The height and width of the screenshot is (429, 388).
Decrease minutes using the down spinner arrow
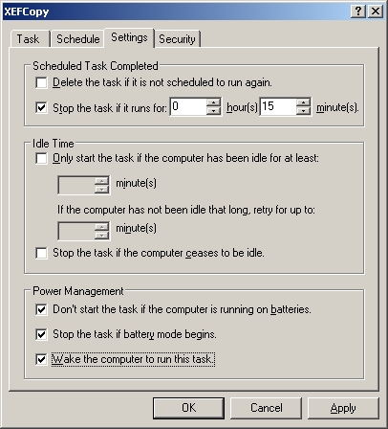click(303, 110)
